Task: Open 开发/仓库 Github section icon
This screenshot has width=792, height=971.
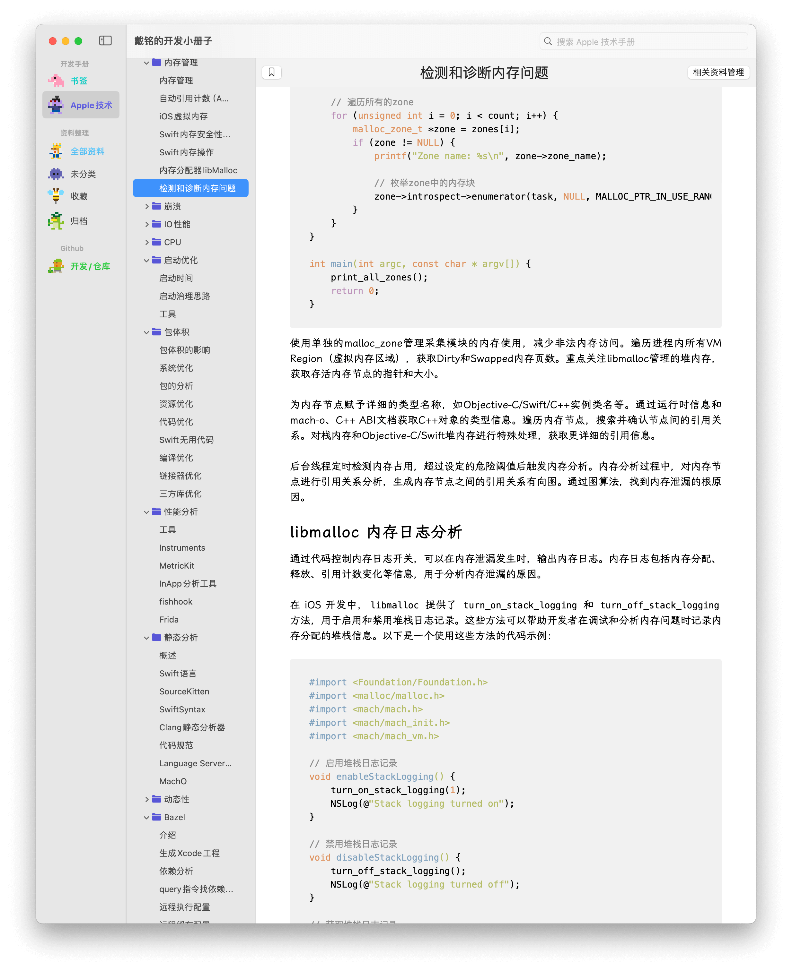Action: (56, 266)
